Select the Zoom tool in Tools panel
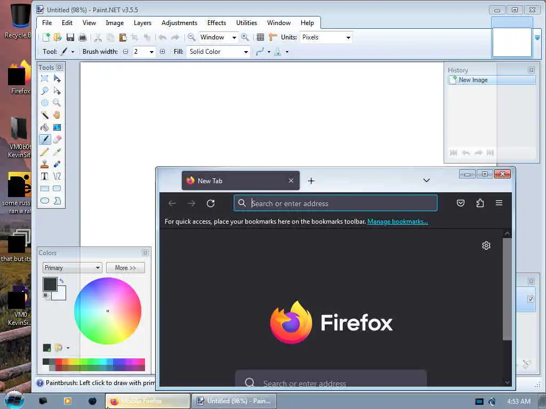Viewport: 546px width, 409px height. point(57,103)
